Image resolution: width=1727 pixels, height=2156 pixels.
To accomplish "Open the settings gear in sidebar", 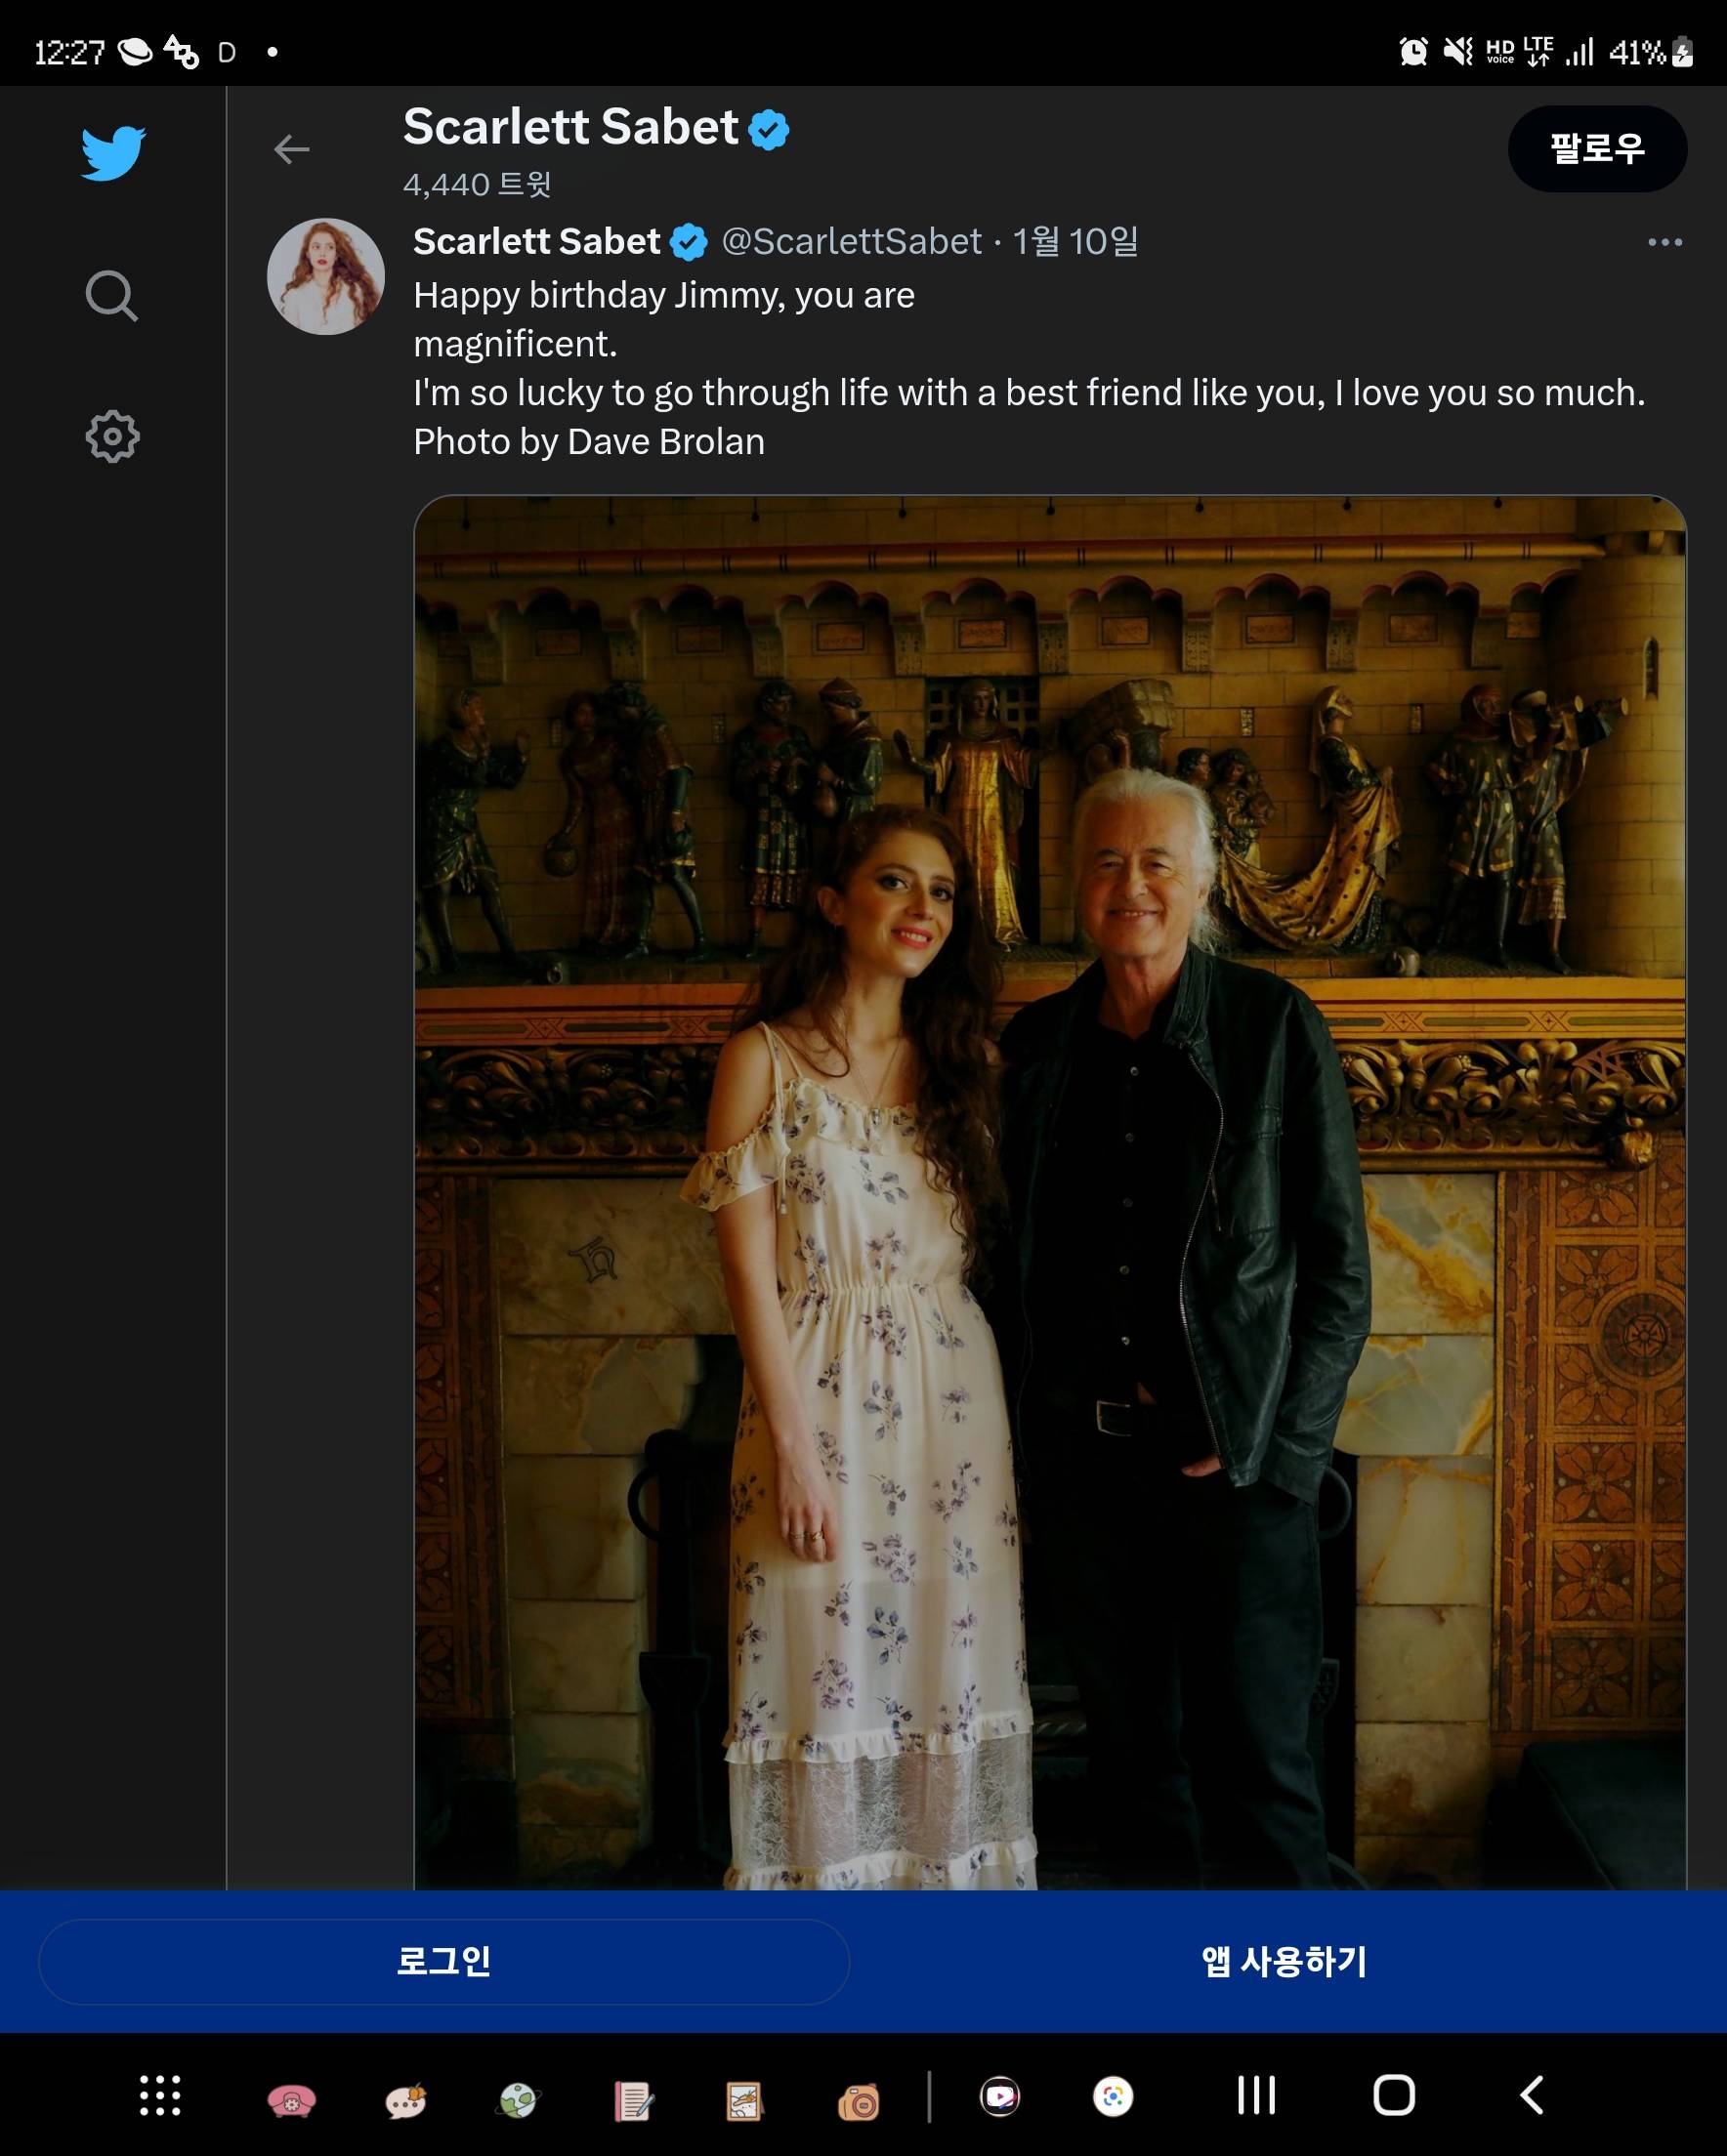I will point(112,436).
